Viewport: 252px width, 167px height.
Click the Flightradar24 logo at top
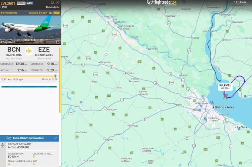pyautogui.click(x=162, y=3)
